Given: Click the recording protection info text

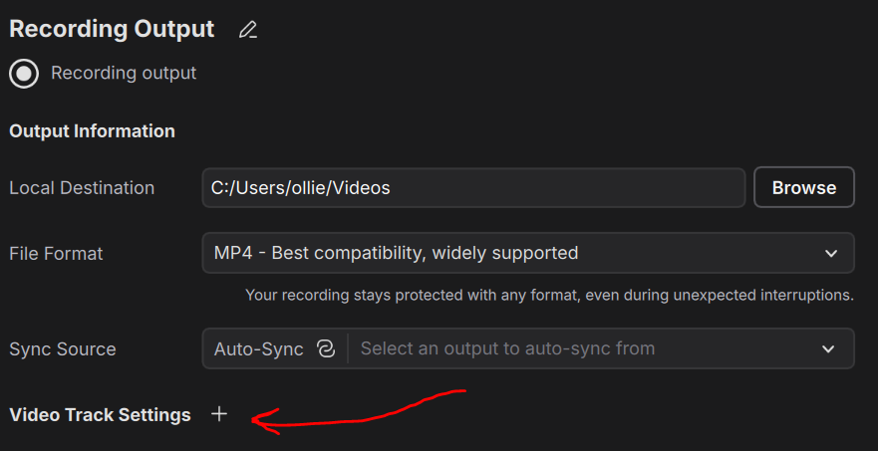Looking at the screenshot, I should click(x=549, y=295).
